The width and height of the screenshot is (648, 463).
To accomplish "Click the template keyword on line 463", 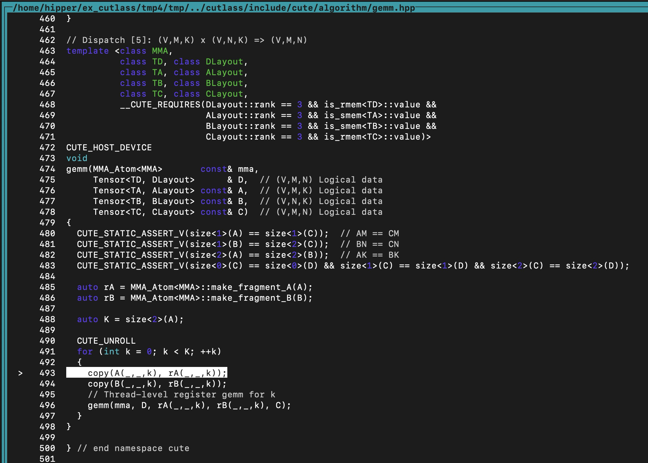I will tap(87, 51).
